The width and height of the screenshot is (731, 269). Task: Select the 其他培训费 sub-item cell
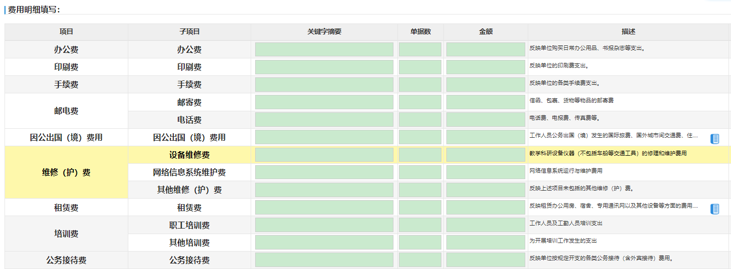(190, 243)
